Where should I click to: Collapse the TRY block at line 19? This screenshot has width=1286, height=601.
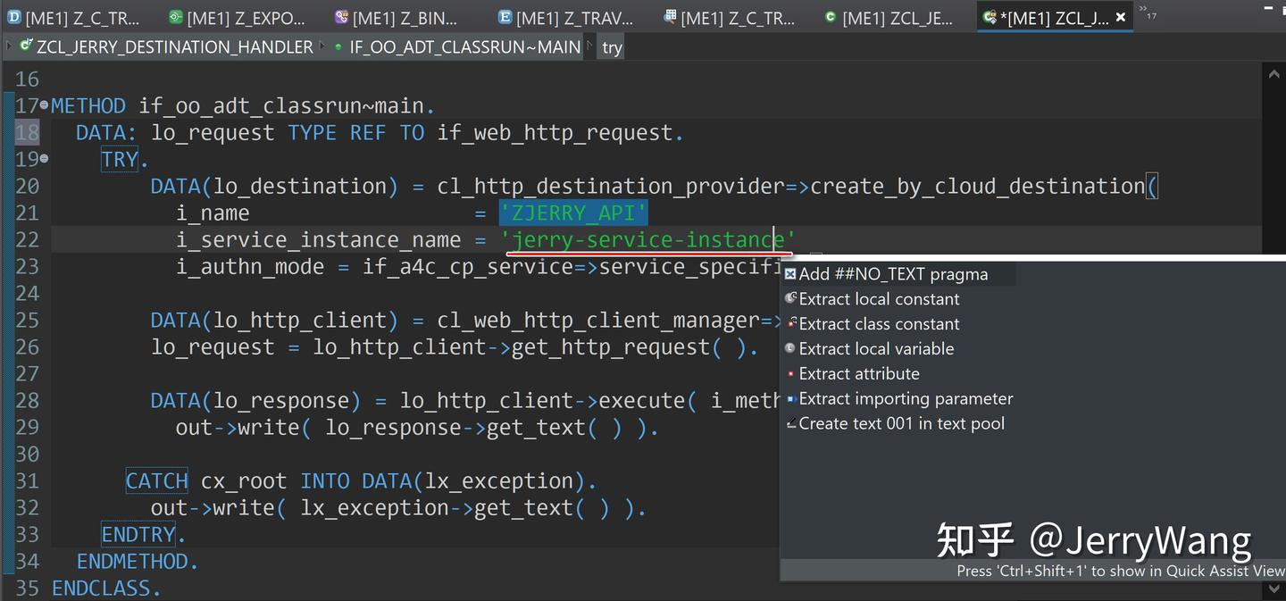pos(44,160)
